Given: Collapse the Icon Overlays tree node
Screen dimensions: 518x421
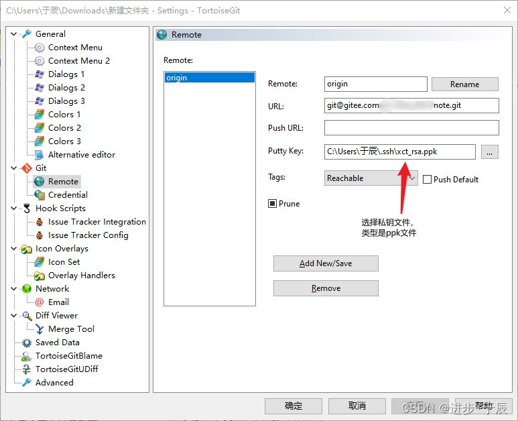Looking at the screenshot, I should [14, 249].
